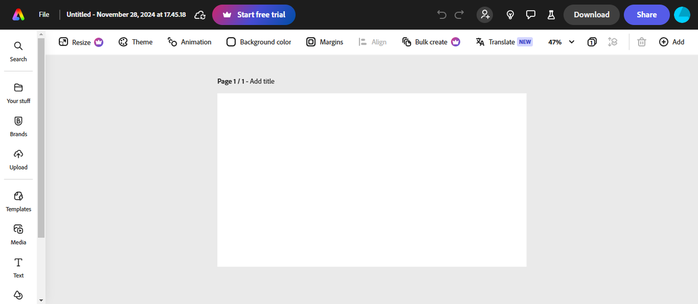This screenshot has height=304, width=698.
Task: Click the Resize tool
Action: [x=81, y=42]
